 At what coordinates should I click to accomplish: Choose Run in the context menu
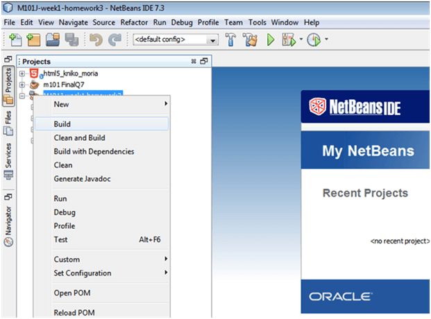(x=102, y=198)
